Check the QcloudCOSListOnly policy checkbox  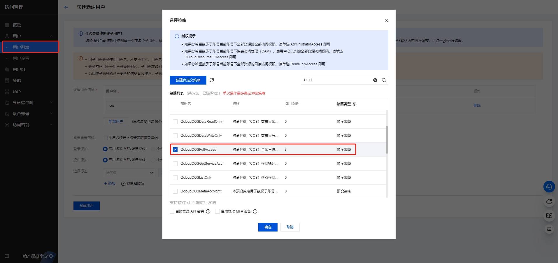pos(175,178)
